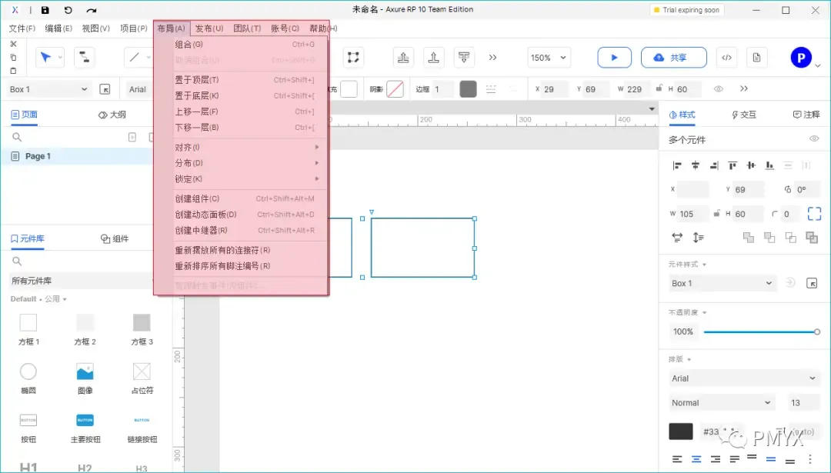Open the account chevron beside the P avatar
The height and width of the screenshot is (473, 831).
tap(817, 65)
